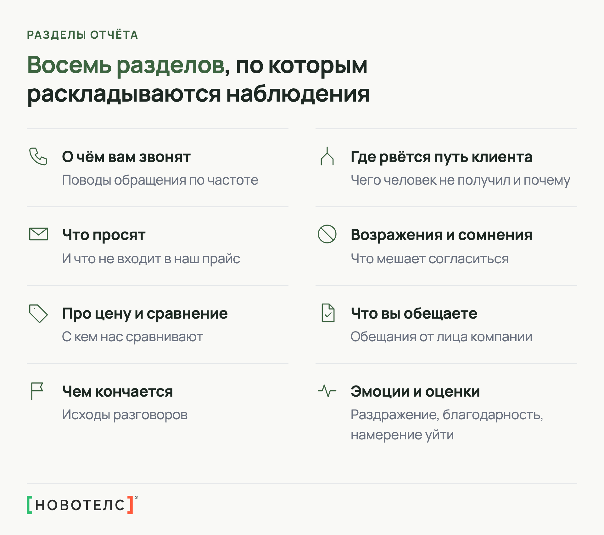Click 'С кем нас сравнивают' description
Viewport: 604px width, 535px height.
pyautogui.click(x=132, y=337)
